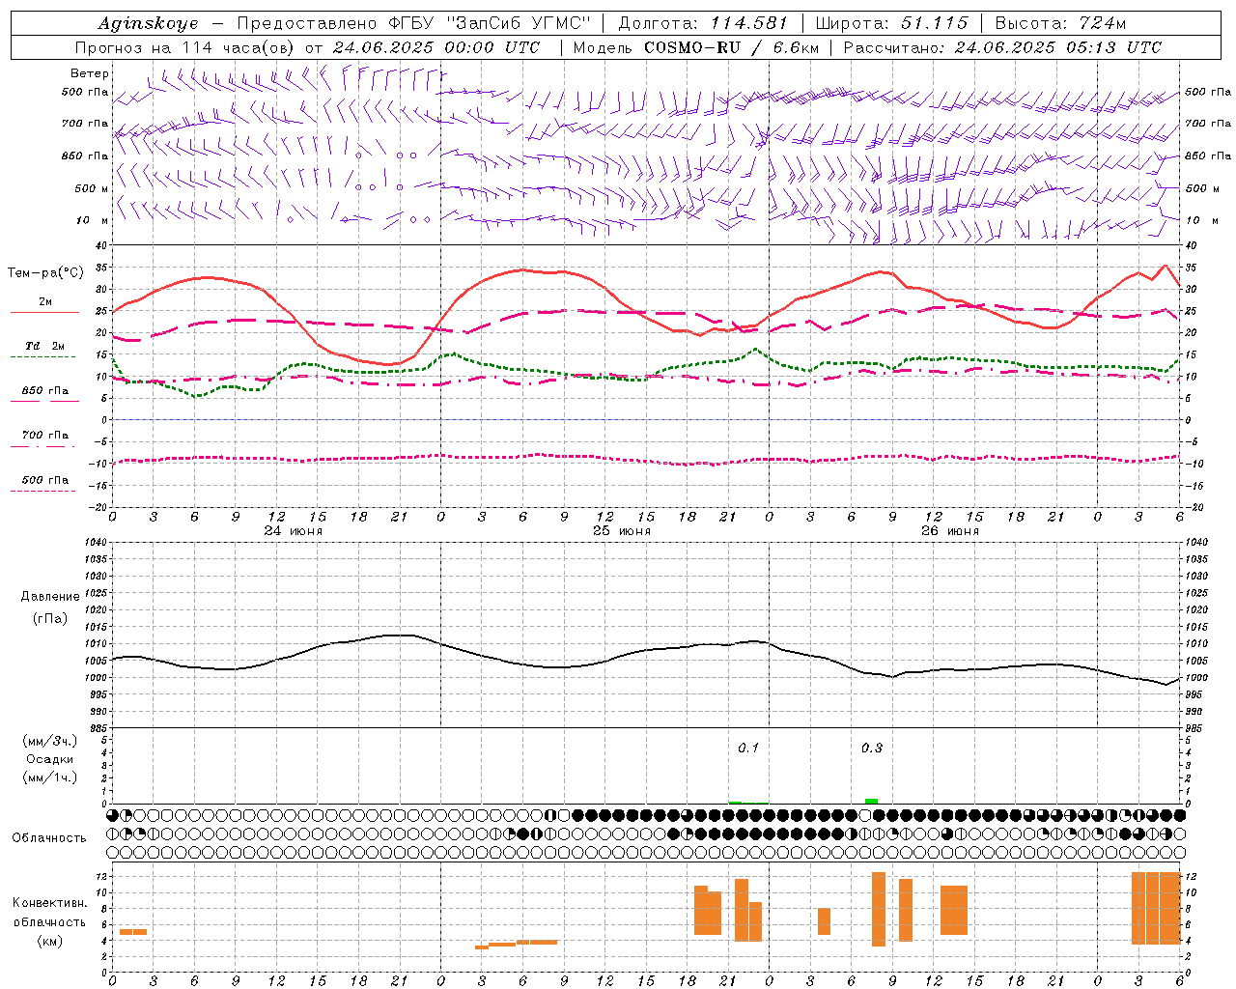Click the Долгота: 114.581 longitude value
The width and height of the screenshot is (1236, 989).
703,23
